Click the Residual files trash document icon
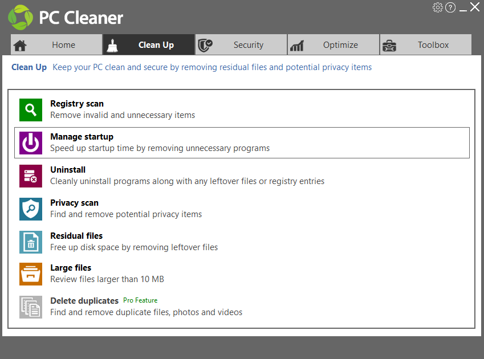484x359 pixels. pyautogui.click(x=31, y=242)
